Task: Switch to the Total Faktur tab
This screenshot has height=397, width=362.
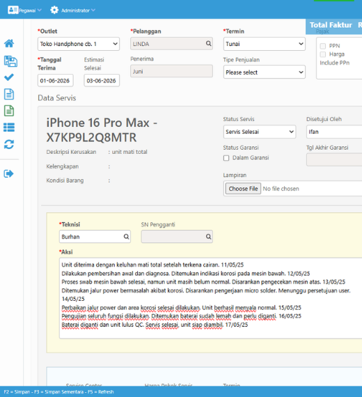Action: pyautogui.click(x=331, y=25)
